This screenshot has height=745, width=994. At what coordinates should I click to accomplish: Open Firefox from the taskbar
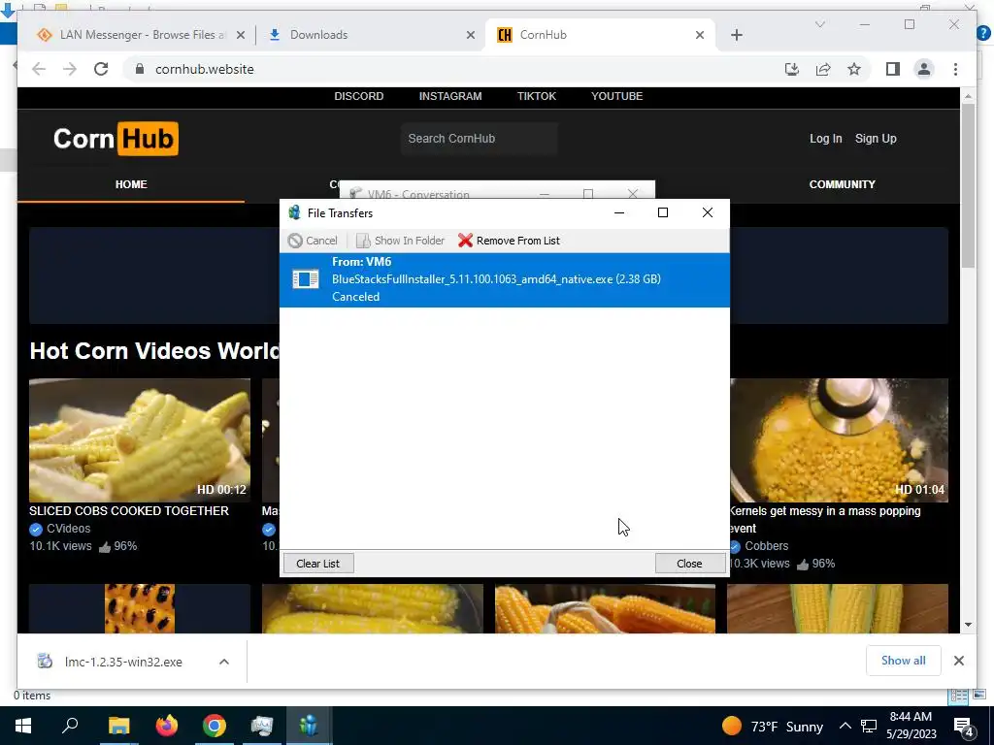167,726
